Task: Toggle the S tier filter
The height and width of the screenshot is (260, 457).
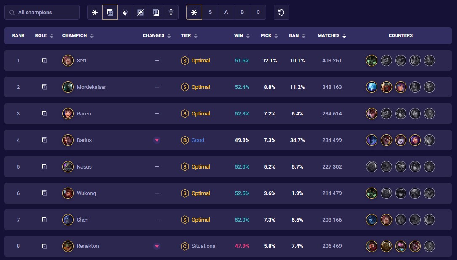Action: click(210, 12)
